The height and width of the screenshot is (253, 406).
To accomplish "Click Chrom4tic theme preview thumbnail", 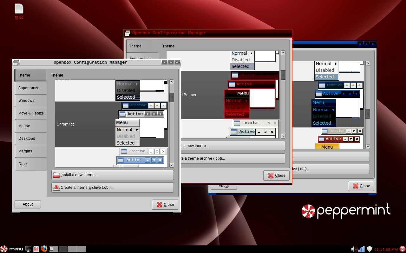I will point(141,124).
